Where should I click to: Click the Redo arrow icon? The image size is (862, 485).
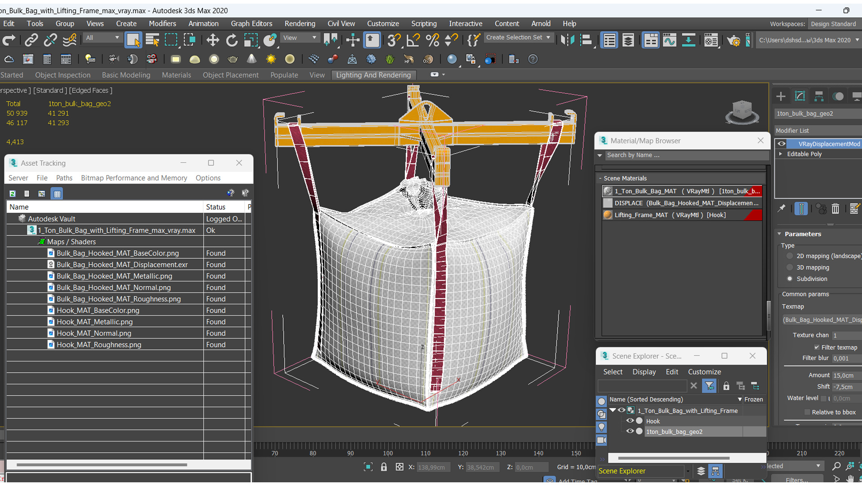[x=9, y=40]
